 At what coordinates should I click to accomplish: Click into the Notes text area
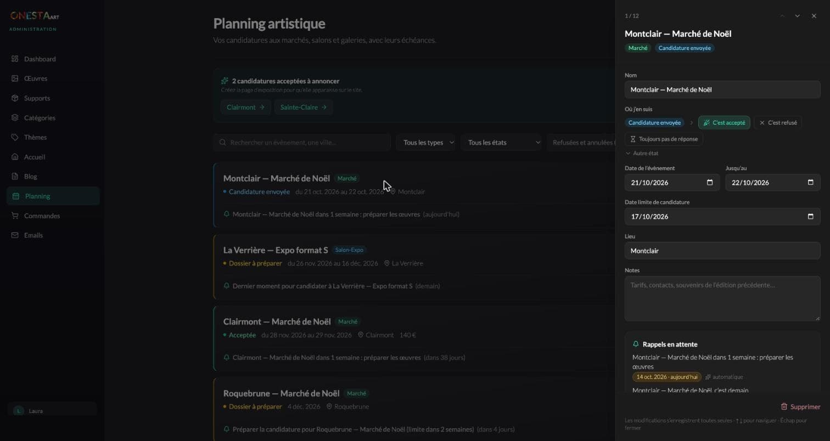(x=722, y=298)
